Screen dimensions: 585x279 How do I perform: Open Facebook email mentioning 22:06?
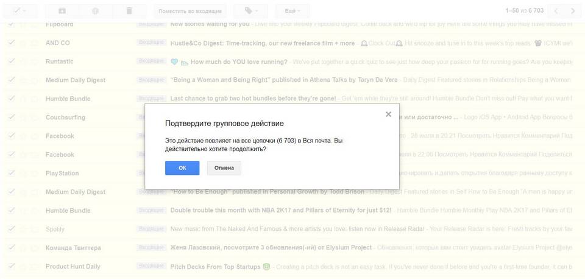(486, 154)
